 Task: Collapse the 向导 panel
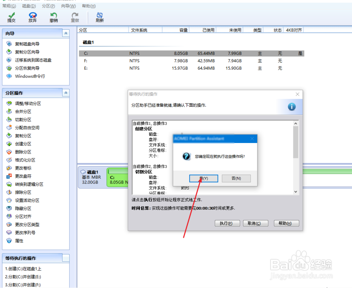(66, 33)
